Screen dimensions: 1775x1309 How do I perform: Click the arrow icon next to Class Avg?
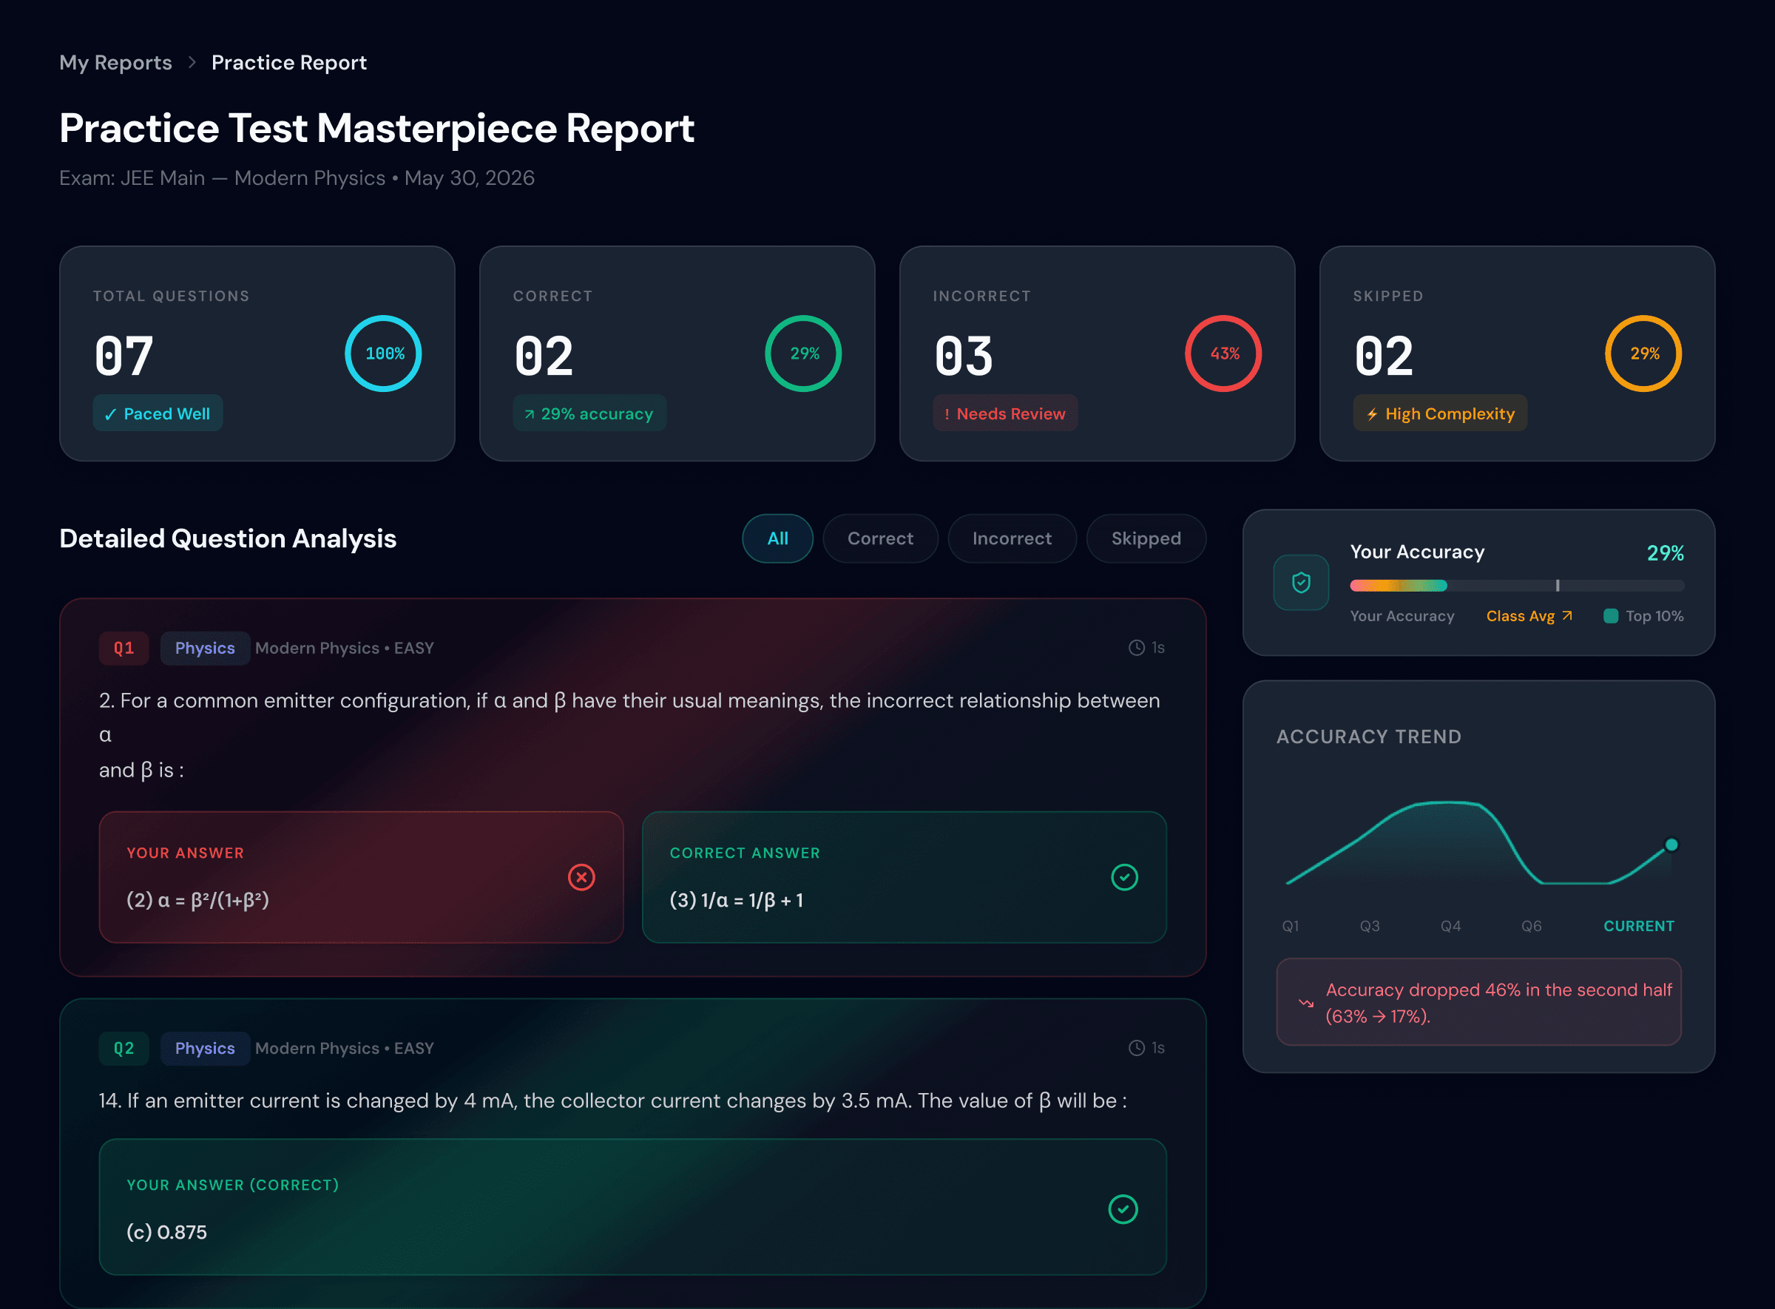[x=1567, y=615]
